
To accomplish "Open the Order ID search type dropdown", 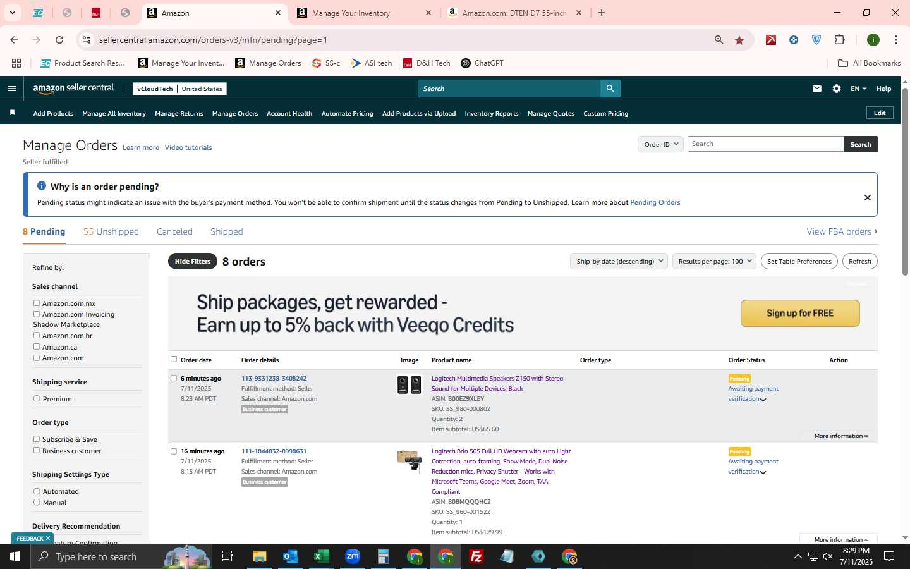I will 660,144.
